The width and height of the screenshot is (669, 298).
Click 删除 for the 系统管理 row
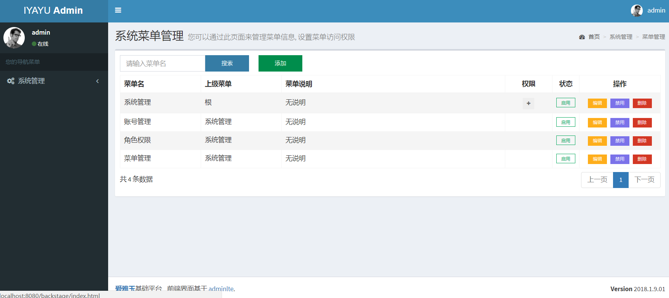tap(642, 103)
